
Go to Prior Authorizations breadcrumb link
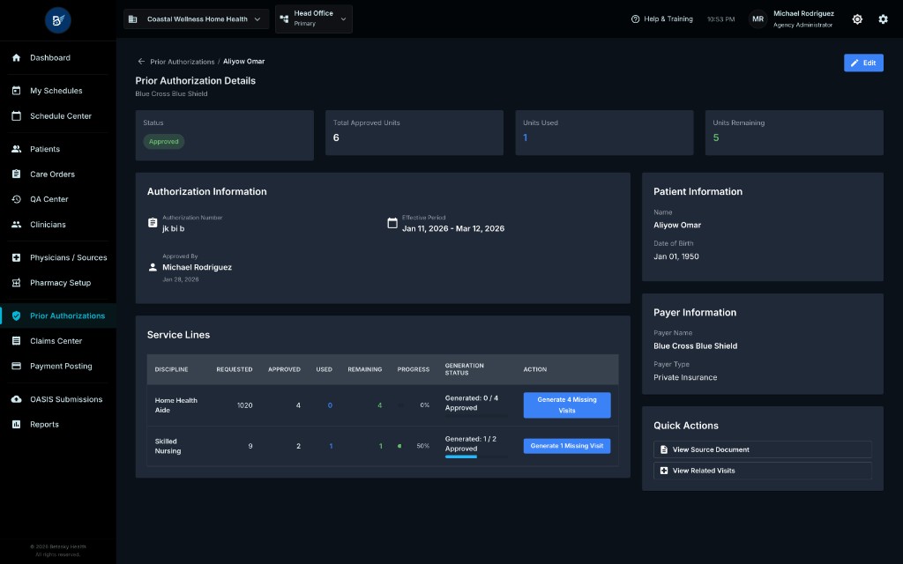pyautogui.click(x=182, y=62)
